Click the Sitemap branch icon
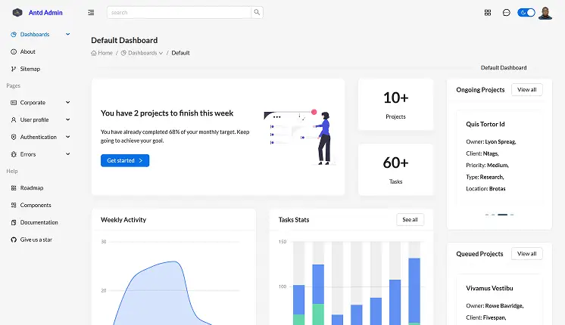The width and height of the screenshot is (565, 325). click(x=14, y=69)
